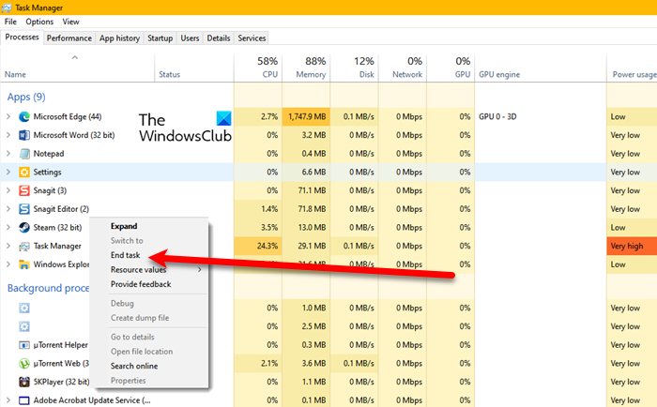This screenshot has height=407, width=657.
Task: Expand the Microsoft Edge process group
Action: [x=8, y=117]
